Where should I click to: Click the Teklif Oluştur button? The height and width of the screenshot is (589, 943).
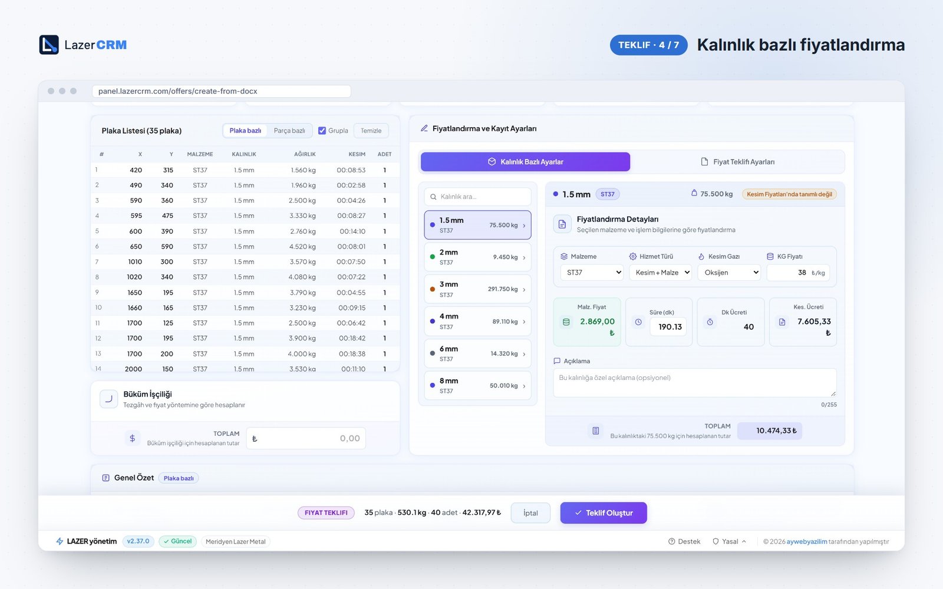(x=604, y=513)
